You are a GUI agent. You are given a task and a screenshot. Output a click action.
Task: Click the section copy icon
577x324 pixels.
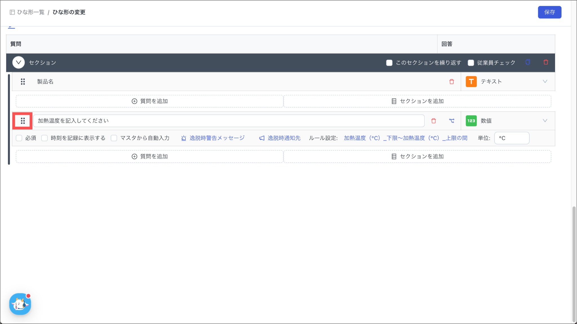coord(528,62)
